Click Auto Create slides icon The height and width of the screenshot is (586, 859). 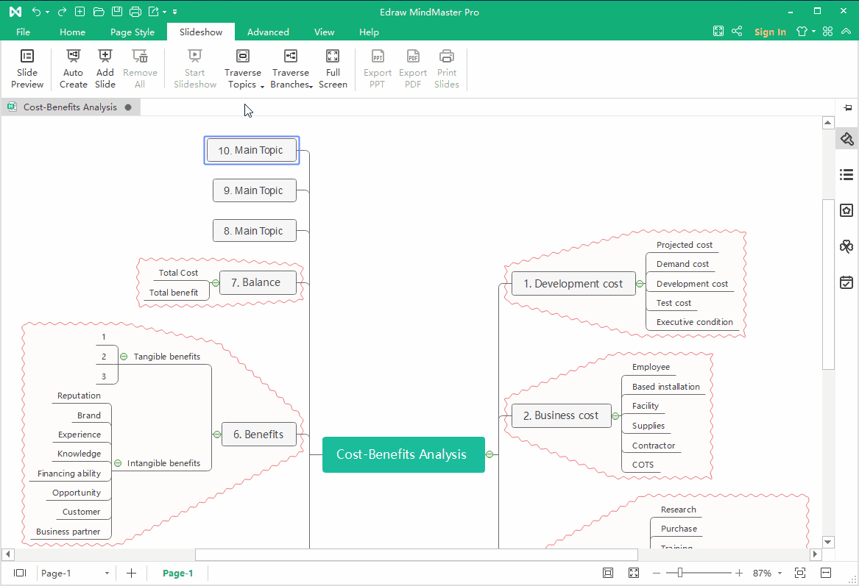pyautogui.click(x=73, y=68)
